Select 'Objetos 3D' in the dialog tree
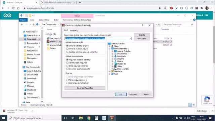Viewport: 215px width, 121px height. click(x=122, y=64)
